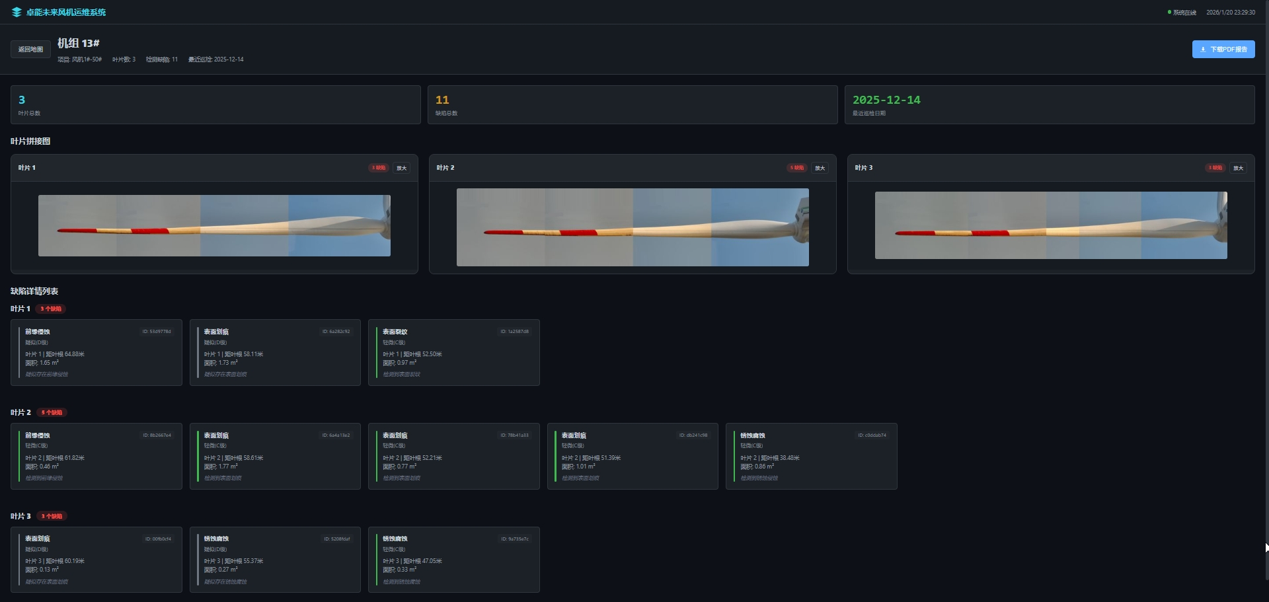Open the 表面划痕 card with ID db241c98
The image size is (1269, 602).
[x=633, y=457]
